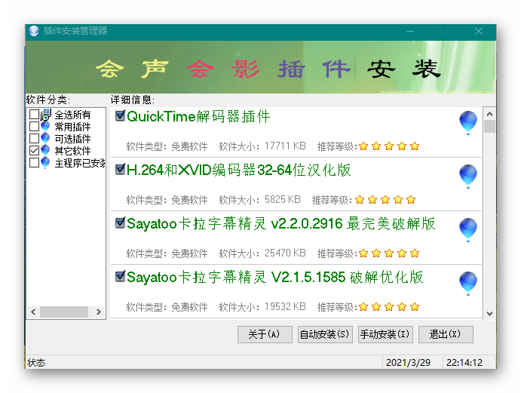Screen dimensions: 521x393
Task: Click the balloon icon beside Sayatoo v2.2.0.2916
Action: point(467,230)
